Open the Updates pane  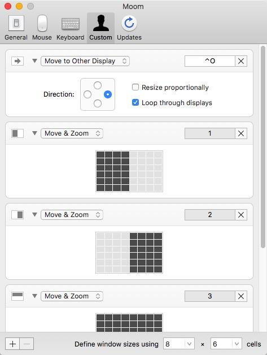click(x=129, y=28)
